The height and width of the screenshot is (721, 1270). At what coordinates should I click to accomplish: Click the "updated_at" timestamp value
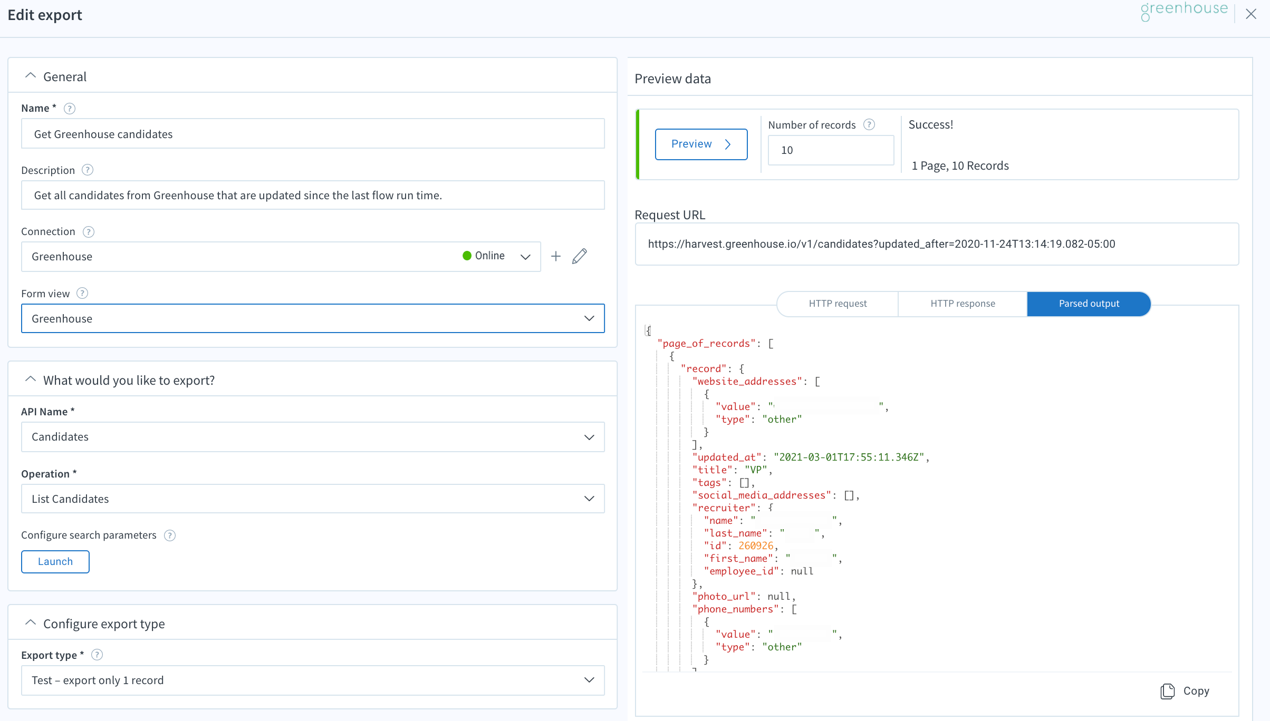pyautogui.click(x=849, y=457)
